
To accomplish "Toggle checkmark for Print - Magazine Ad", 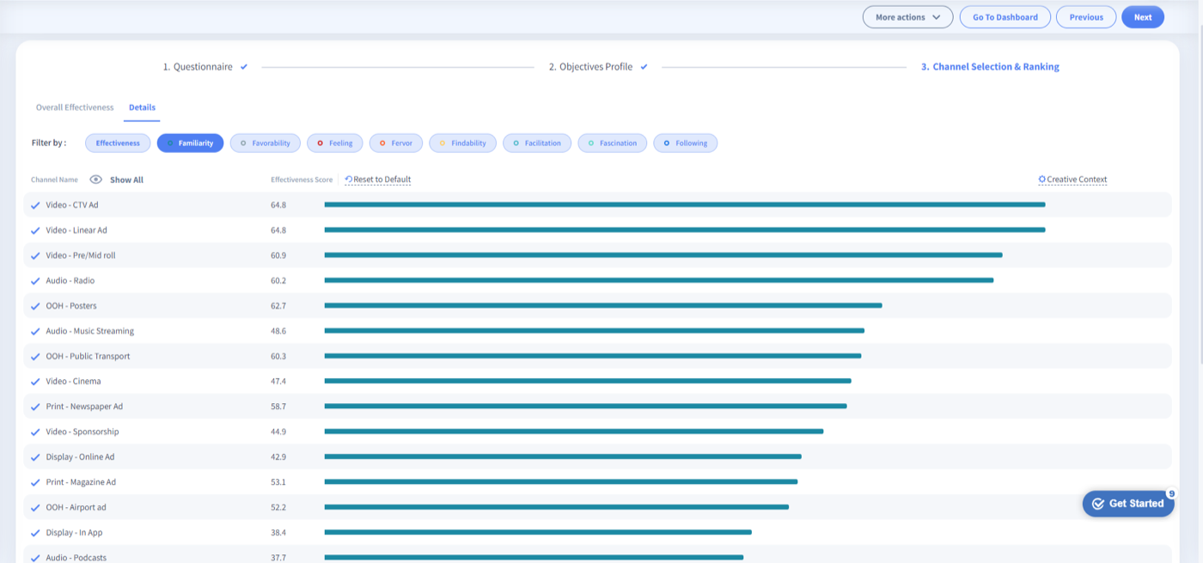I will pos(35,482).
